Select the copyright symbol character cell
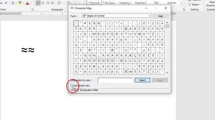Viewport: 215px width, 120px height. (90, 50)
